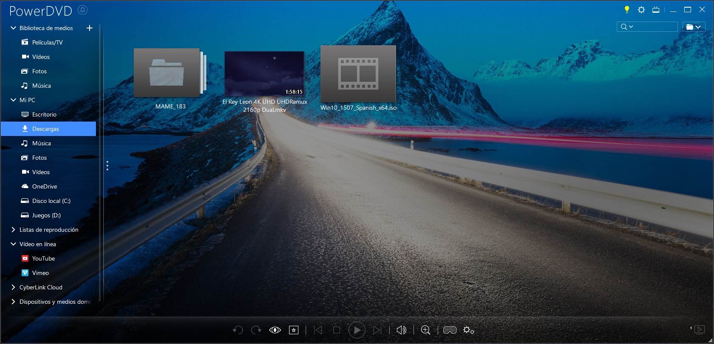Add media to library with plus icon

[x=90, y=28]
